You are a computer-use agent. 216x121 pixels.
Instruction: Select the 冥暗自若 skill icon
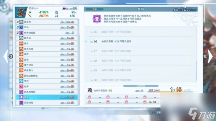[x=21, y=103]
